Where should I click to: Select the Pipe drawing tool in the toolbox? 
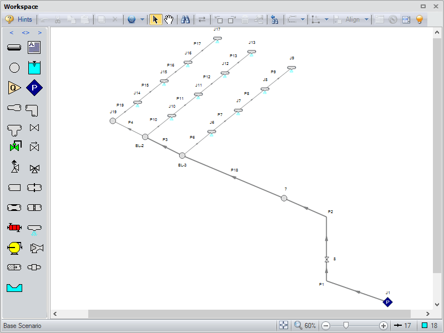click(x=14, y=48)
